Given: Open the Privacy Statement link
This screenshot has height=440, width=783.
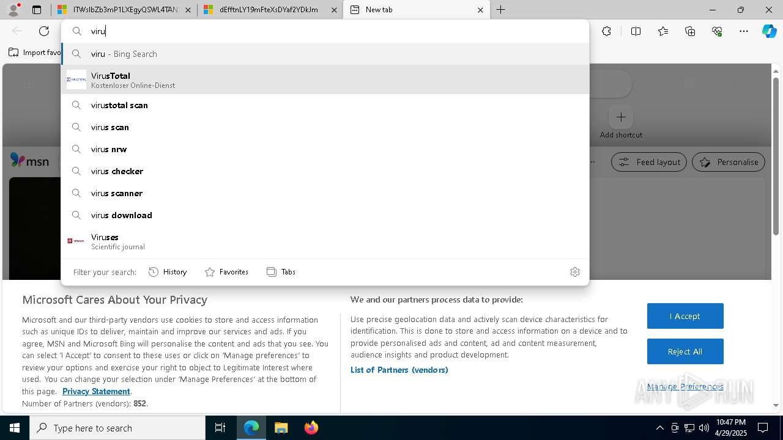Looking at the screenshot, I should click(96, 391).
